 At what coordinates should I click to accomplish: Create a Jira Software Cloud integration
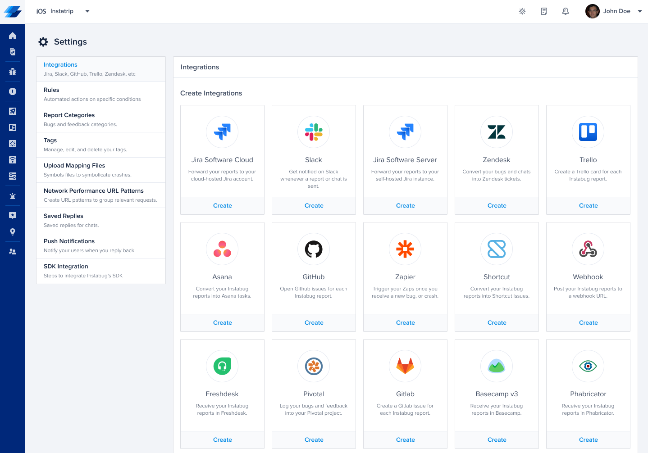tap(222, 206)
